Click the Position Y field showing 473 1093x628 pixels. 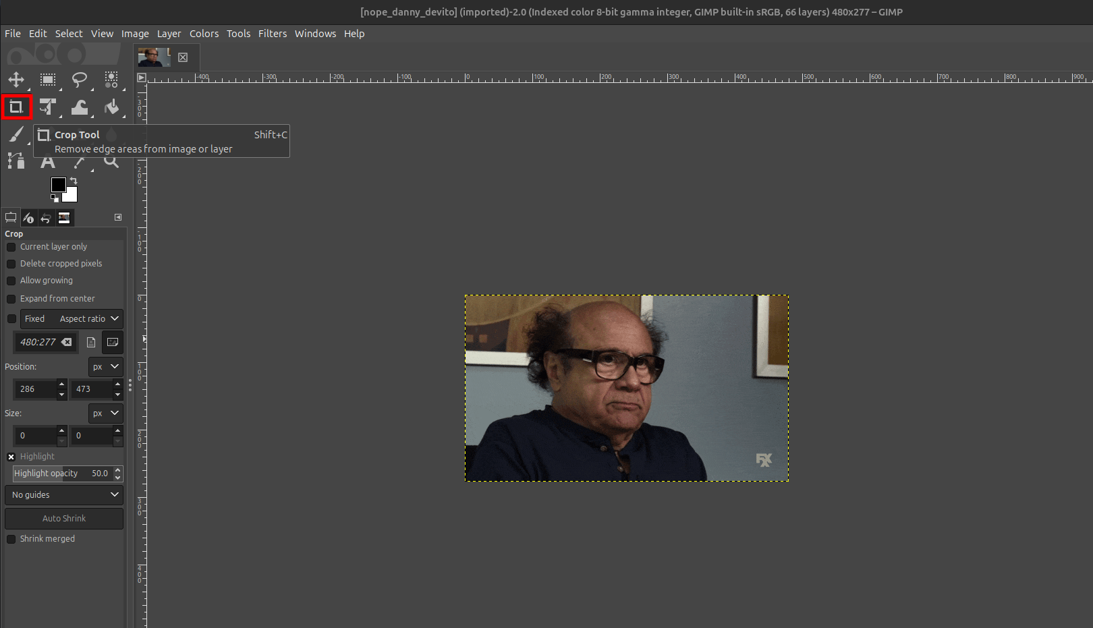point(92,389)
